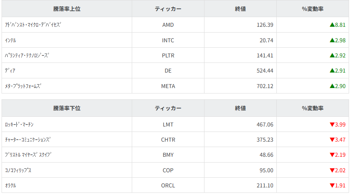Screen dimensions: 351x194
Task: Click the red down arrow for COP
Action: tap(332, 170)
